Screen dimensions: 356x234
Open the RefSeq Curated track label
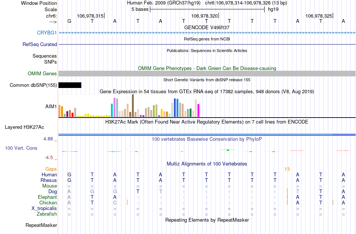click(x=39, y=44)
